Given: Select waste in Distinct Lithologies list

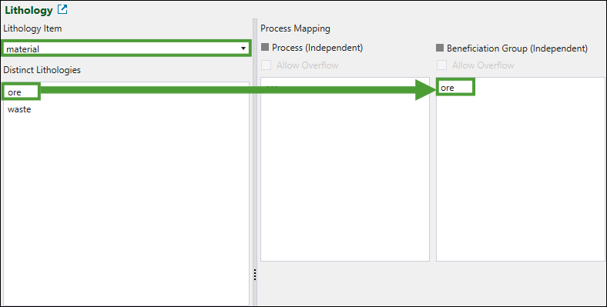Looking at the screenshot, I should point(19,109).
